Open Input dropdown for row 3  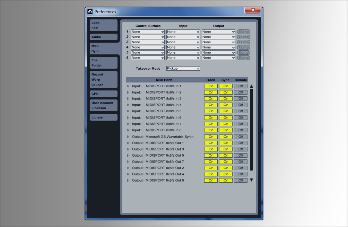(183, 42)
